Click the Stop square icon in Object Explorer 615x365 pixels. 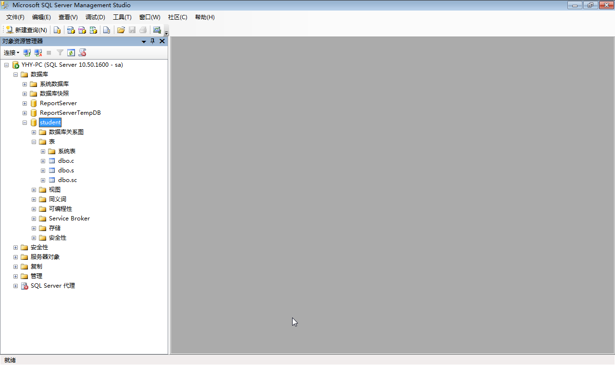[49, 52]
